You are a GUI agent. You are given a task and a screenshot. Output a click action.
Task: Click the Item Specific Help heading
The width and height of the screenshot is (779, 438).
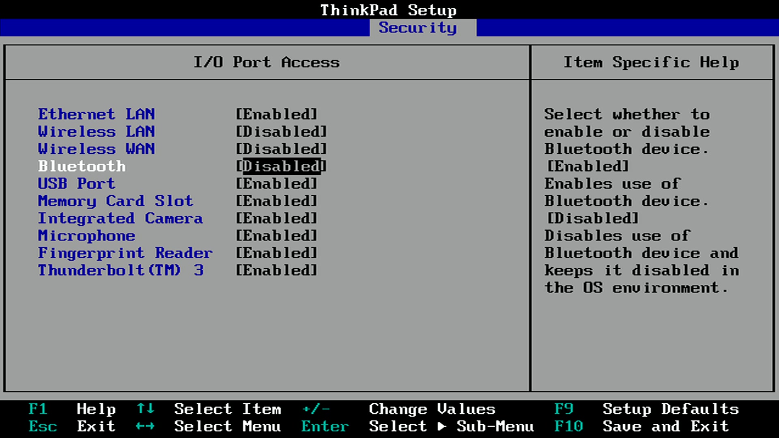tap(652, 62)
